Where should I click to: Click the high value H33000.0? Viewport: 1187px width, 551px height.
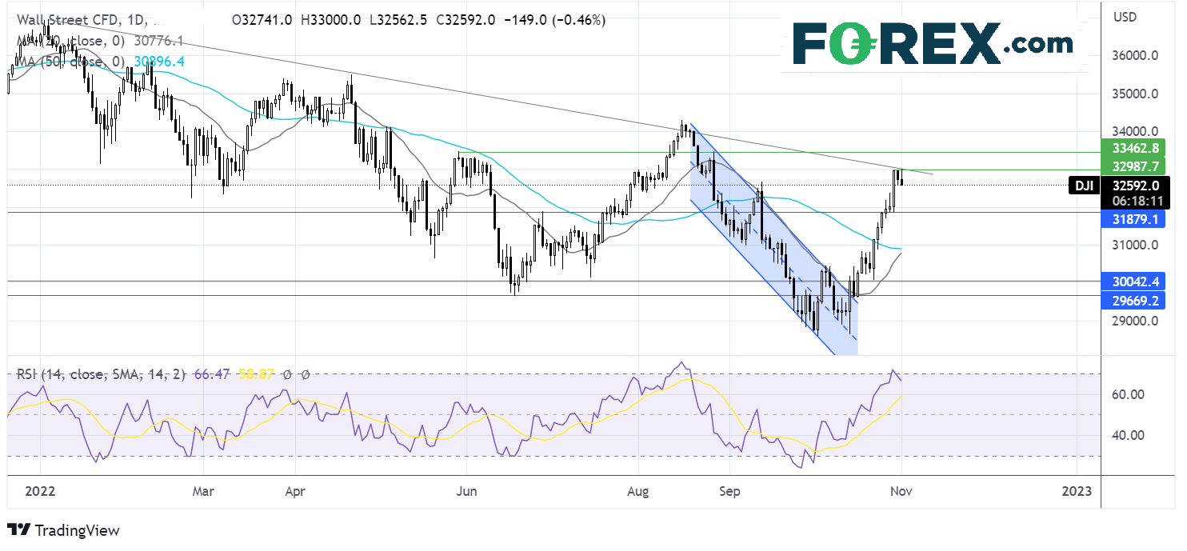click(330, 19)
